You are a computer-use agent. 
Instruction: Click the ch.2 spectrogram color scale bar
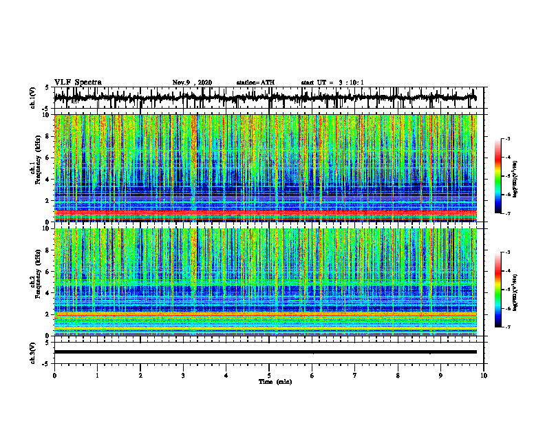(x=498, y=290)
